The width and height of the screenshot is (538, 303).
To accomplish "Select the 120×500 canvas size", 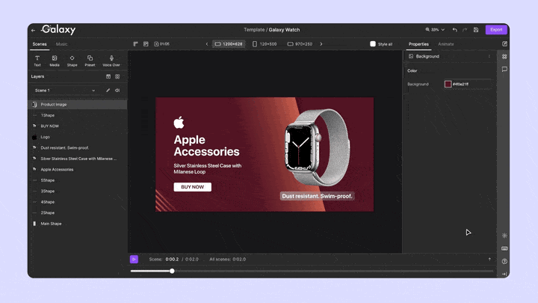I will [x=265, y=44].
